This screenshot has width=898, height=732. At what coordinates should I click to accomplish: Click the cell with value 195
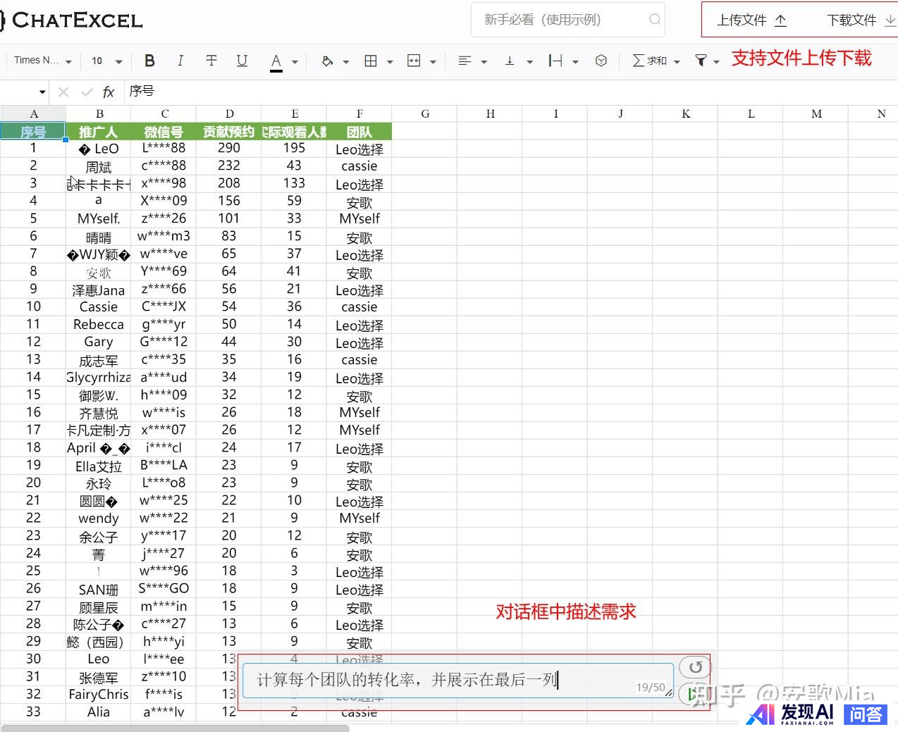click(x=294, y=149)
